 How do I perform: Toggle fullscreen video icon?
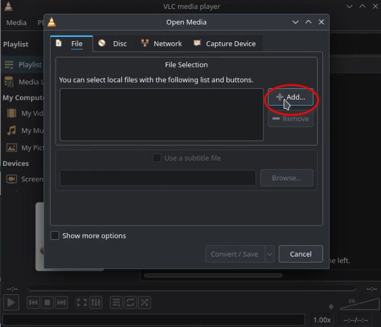click(x=82, y=303)
